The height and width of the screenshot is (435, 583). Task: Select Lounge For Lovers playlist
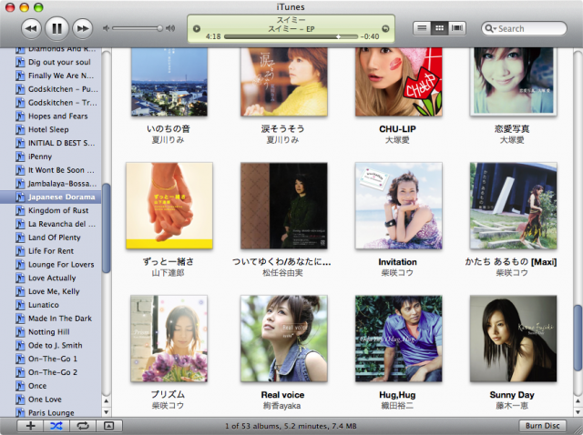51,265
